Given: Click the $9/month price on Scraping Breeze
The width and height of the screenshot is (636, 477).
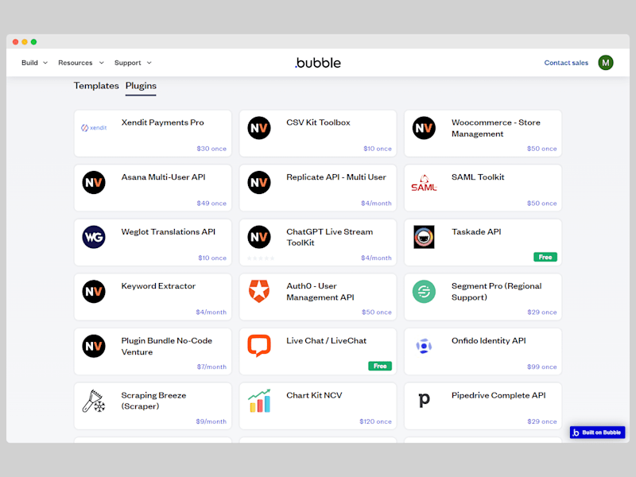Looking at the screenshot, I should point(211,421).
